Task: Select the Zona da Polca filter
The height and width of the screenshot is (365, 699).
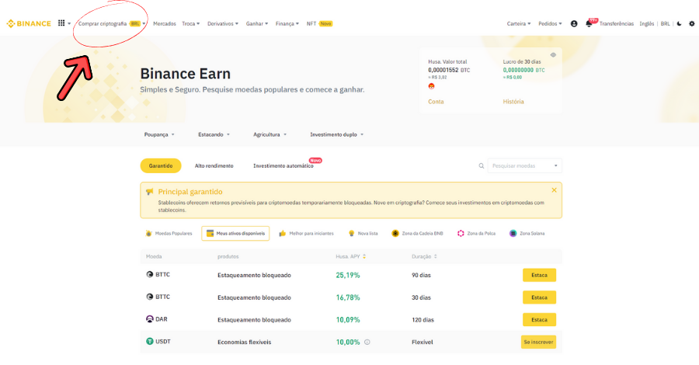Action: click(x=476, y=234)
